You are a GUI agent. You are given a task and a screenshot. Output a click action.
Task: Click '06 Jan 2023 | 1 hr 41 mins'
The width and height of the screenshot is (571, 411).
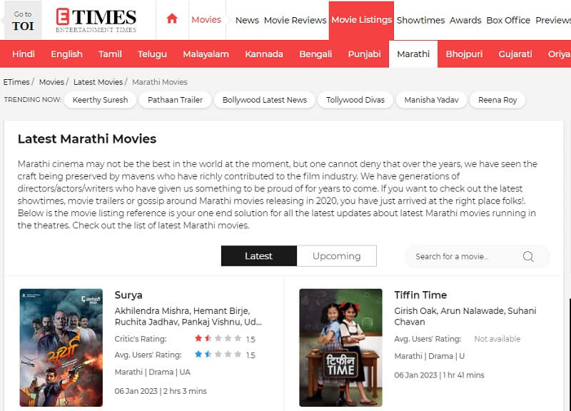tap(439, 375)
